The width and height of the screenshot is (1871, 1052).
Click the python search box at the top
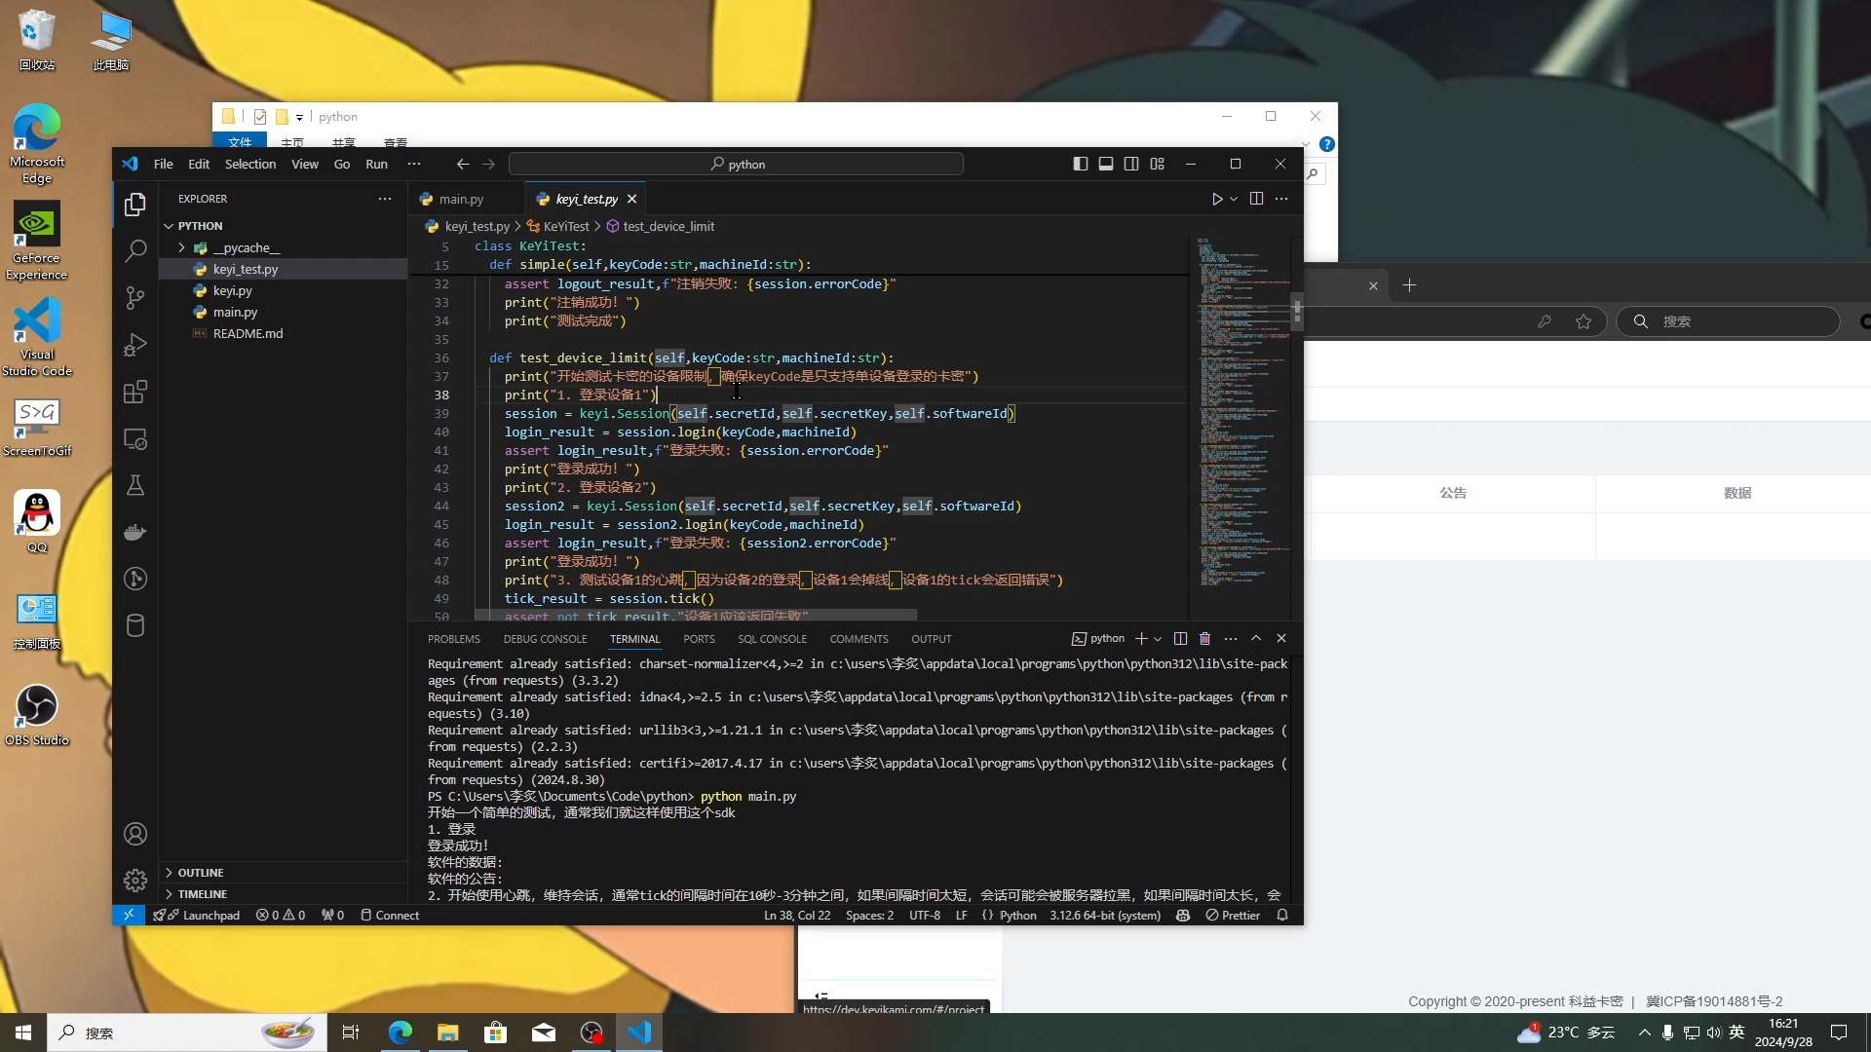(738, 164)
